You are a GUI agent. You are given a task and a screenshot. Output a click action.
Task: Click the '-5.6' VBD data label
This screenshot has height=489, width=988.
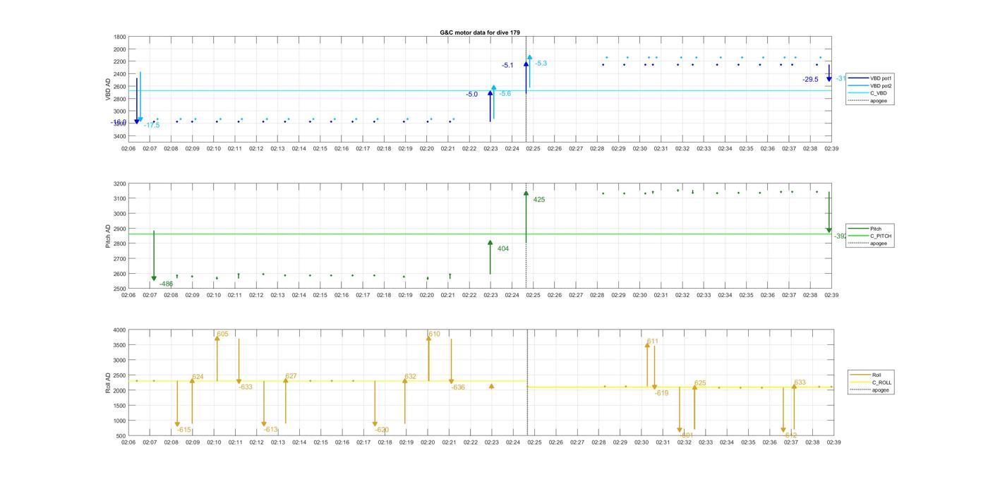click(x=505, y=94)
